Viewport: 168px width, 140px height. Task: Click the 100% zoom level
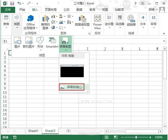pos(159,137)
